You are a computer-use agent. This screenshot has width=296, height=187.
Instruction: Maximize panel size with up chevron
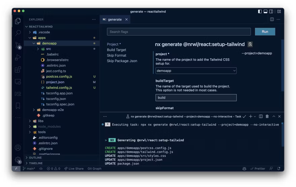pos(274,116)
